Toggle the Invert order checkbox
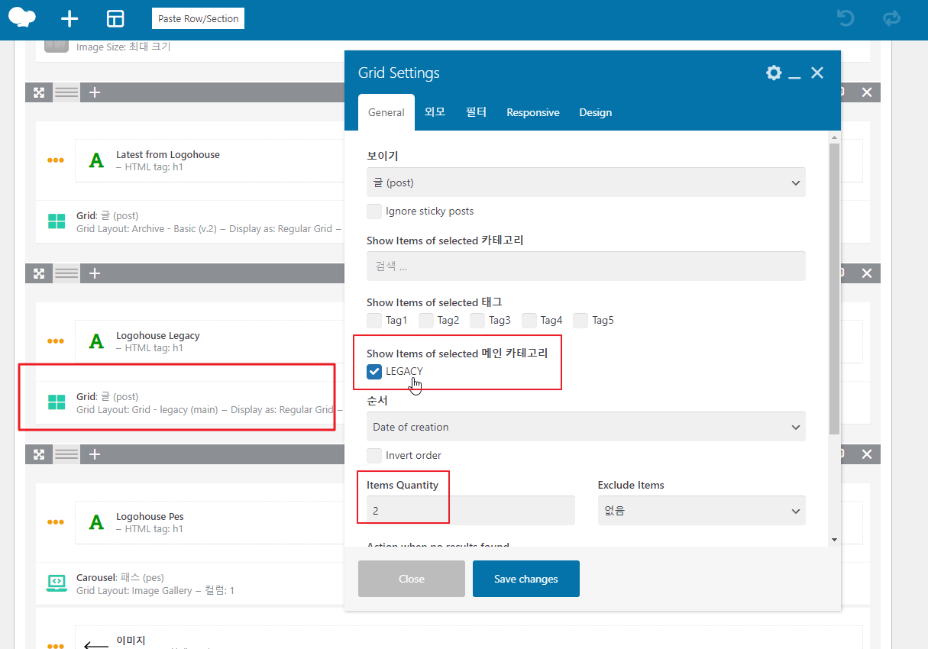The image size is (928, 649). click(374, 455)
